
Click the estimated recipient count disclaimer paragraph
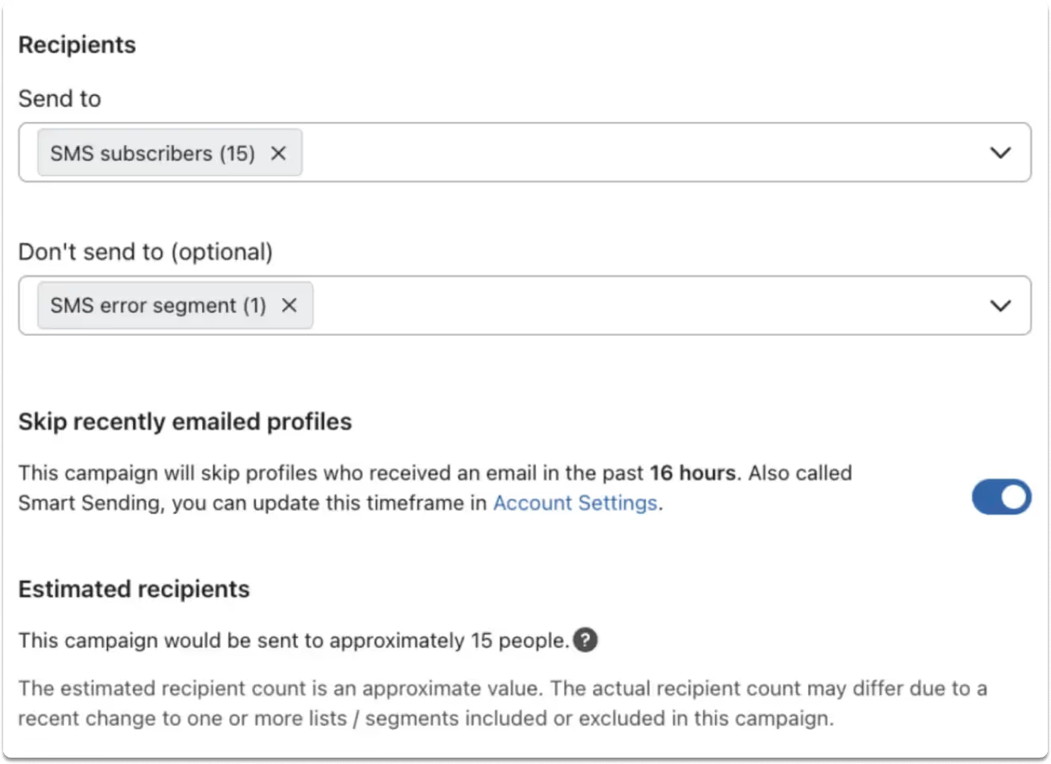coord(503,703)
